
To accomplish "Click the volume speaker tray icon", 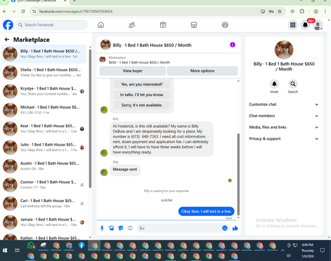I will point(289,256).
